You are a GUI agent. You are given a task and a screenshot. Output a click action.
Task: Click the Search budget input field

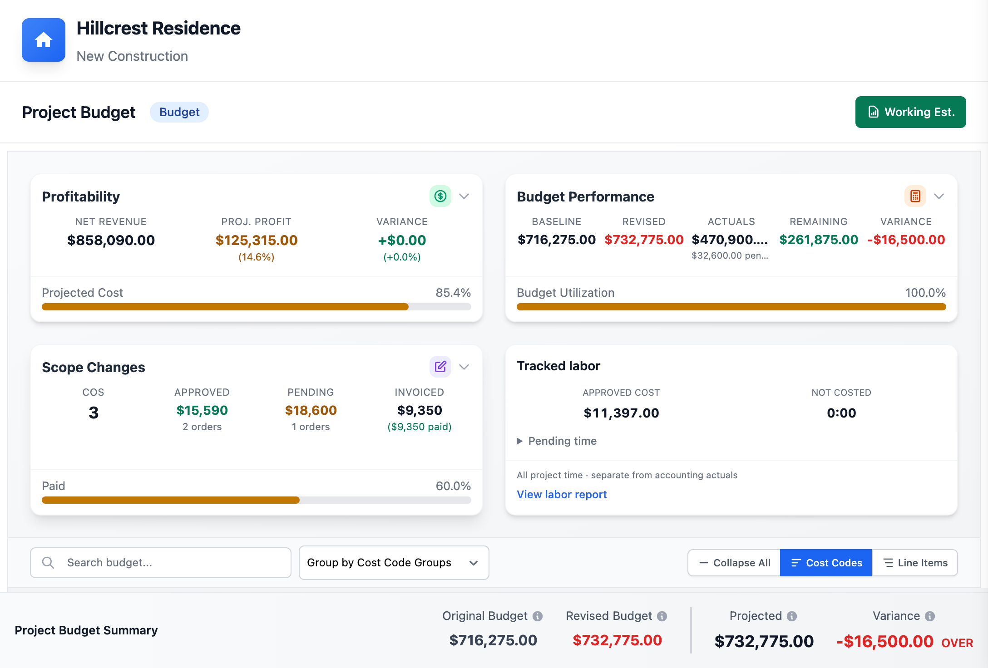(161, 563)
